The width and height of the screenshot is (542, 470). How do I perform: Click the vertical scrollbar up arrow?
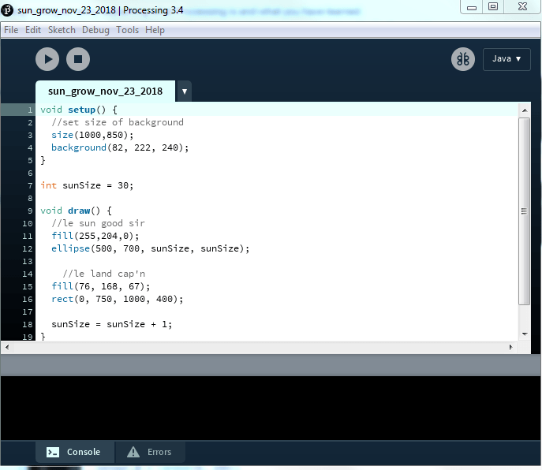point(524,109)
